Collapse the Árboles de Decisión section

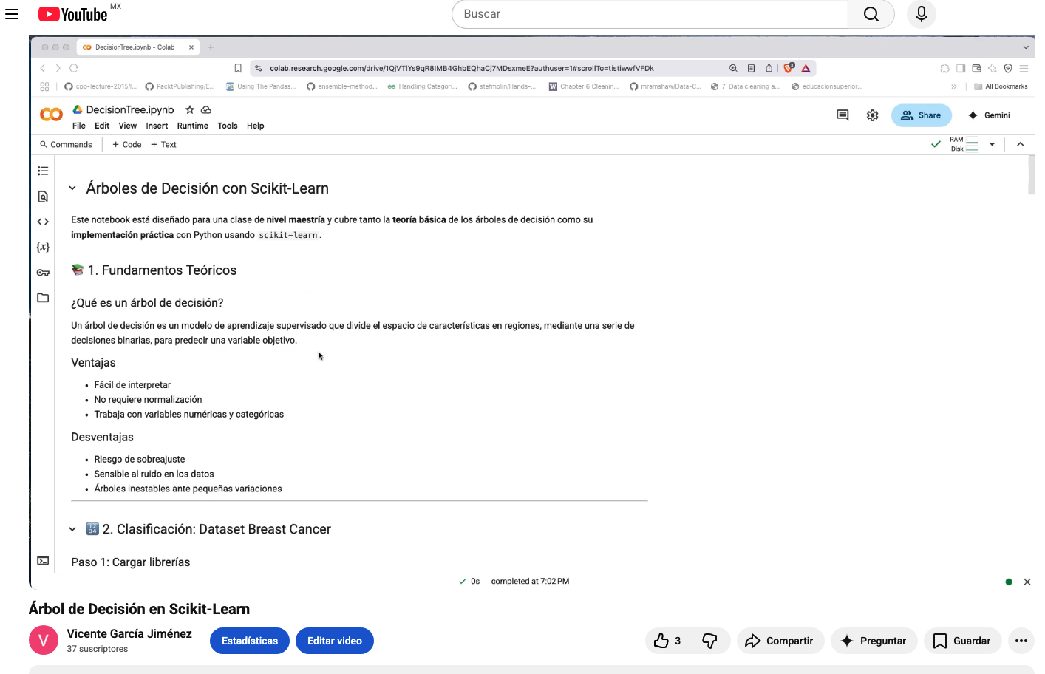[x=72, y=188]
